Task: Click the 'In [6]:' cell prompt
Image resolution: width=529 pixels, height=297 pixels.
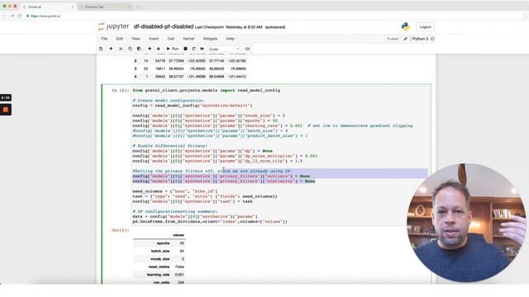Action: (120, 91)
